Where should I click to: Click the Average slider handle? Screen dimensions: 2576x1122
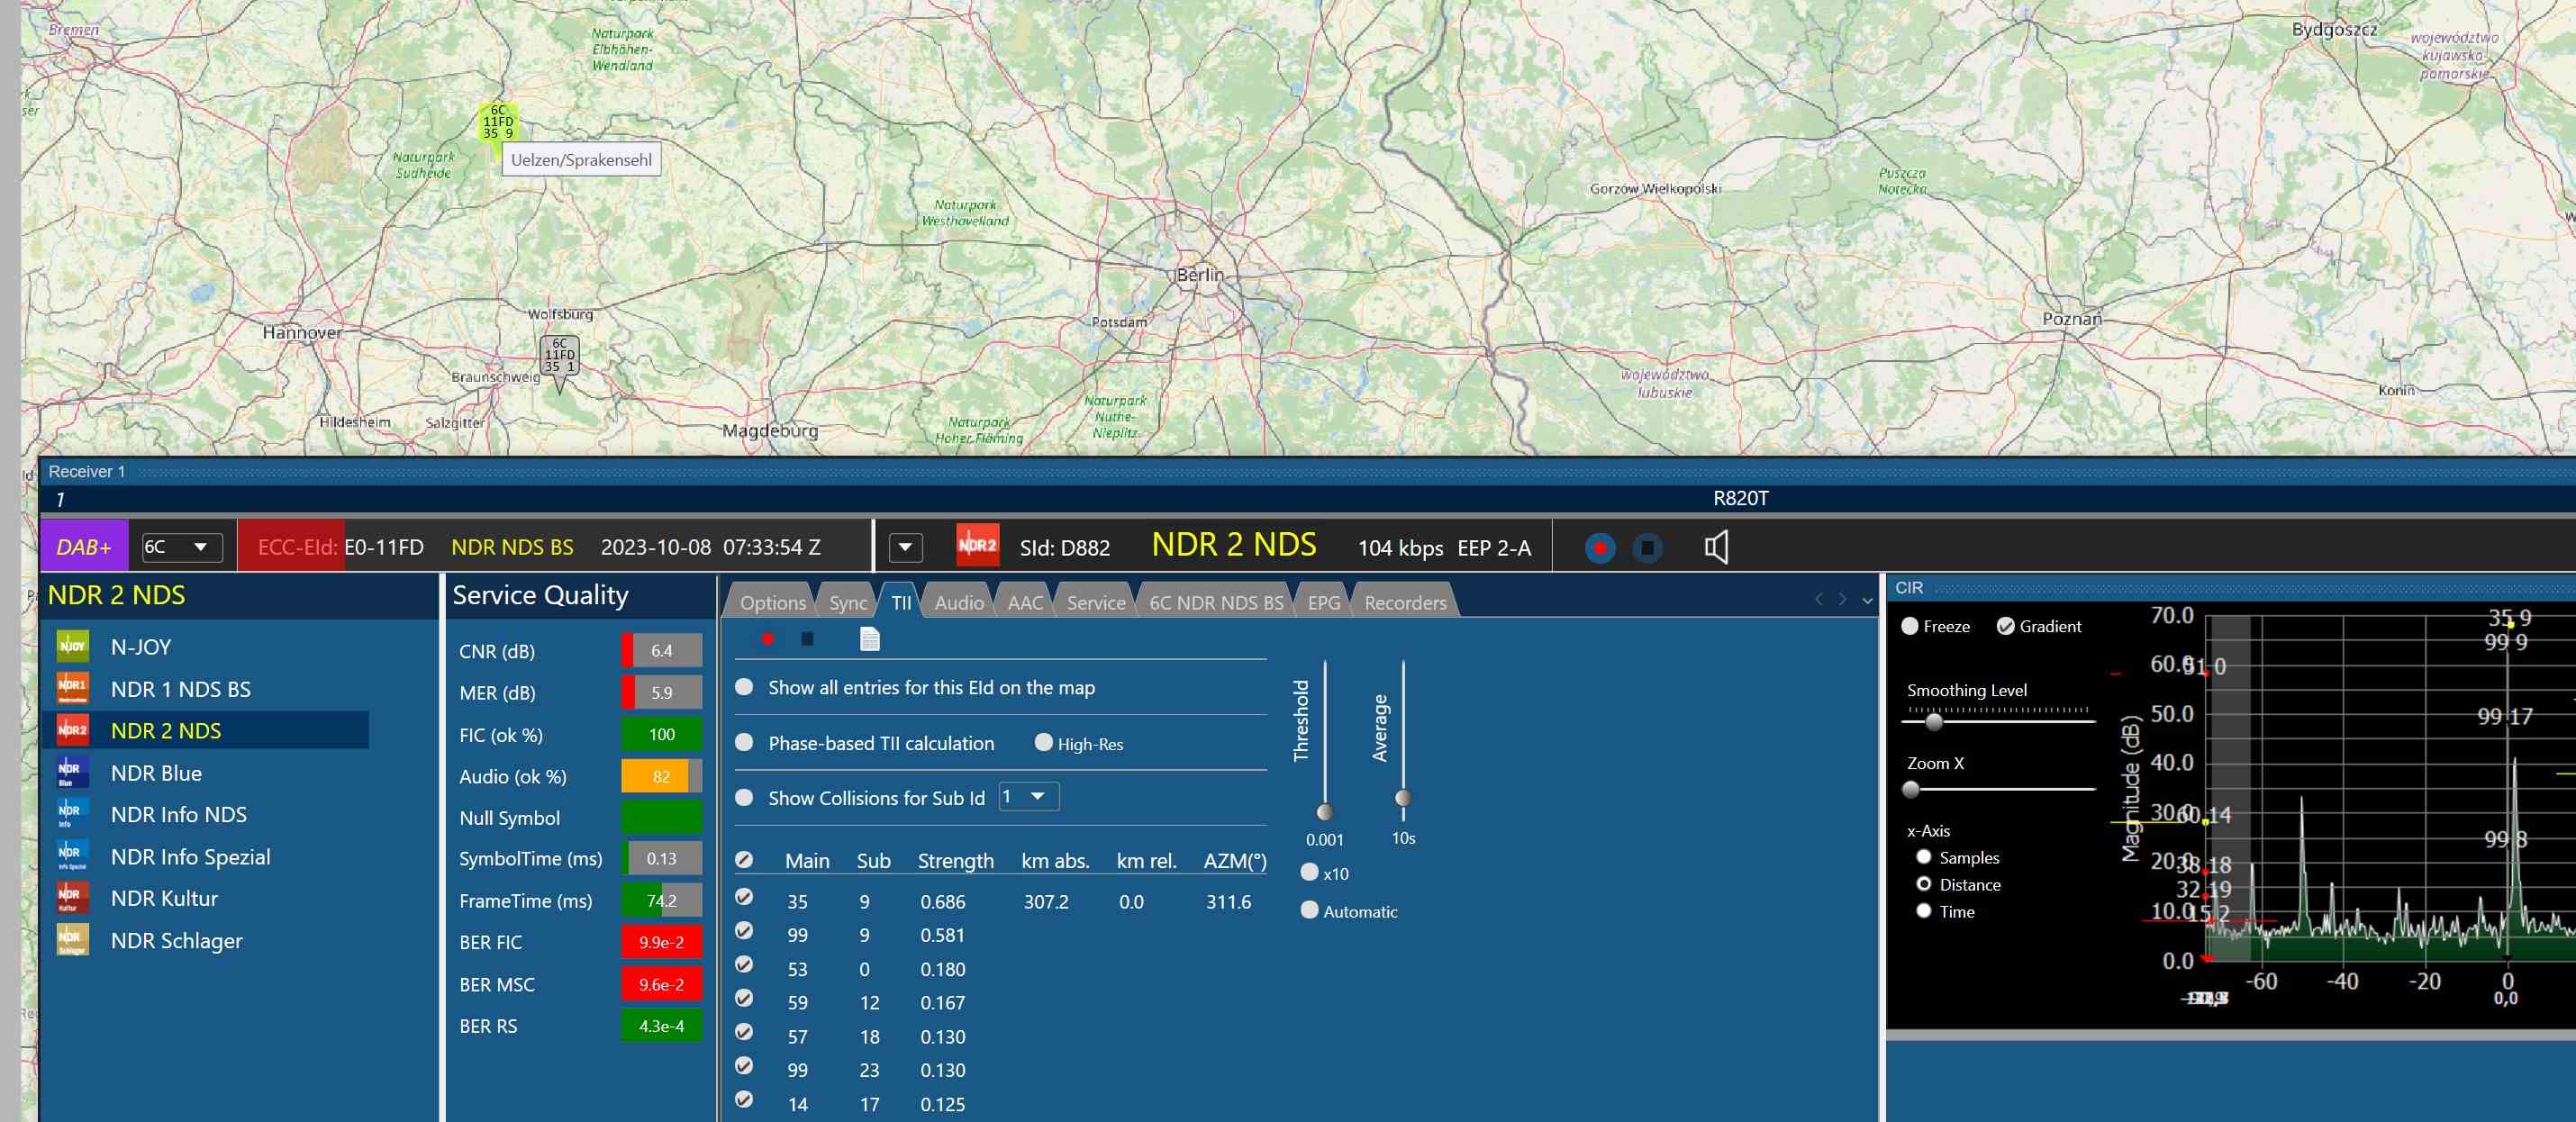(1403, 797)
